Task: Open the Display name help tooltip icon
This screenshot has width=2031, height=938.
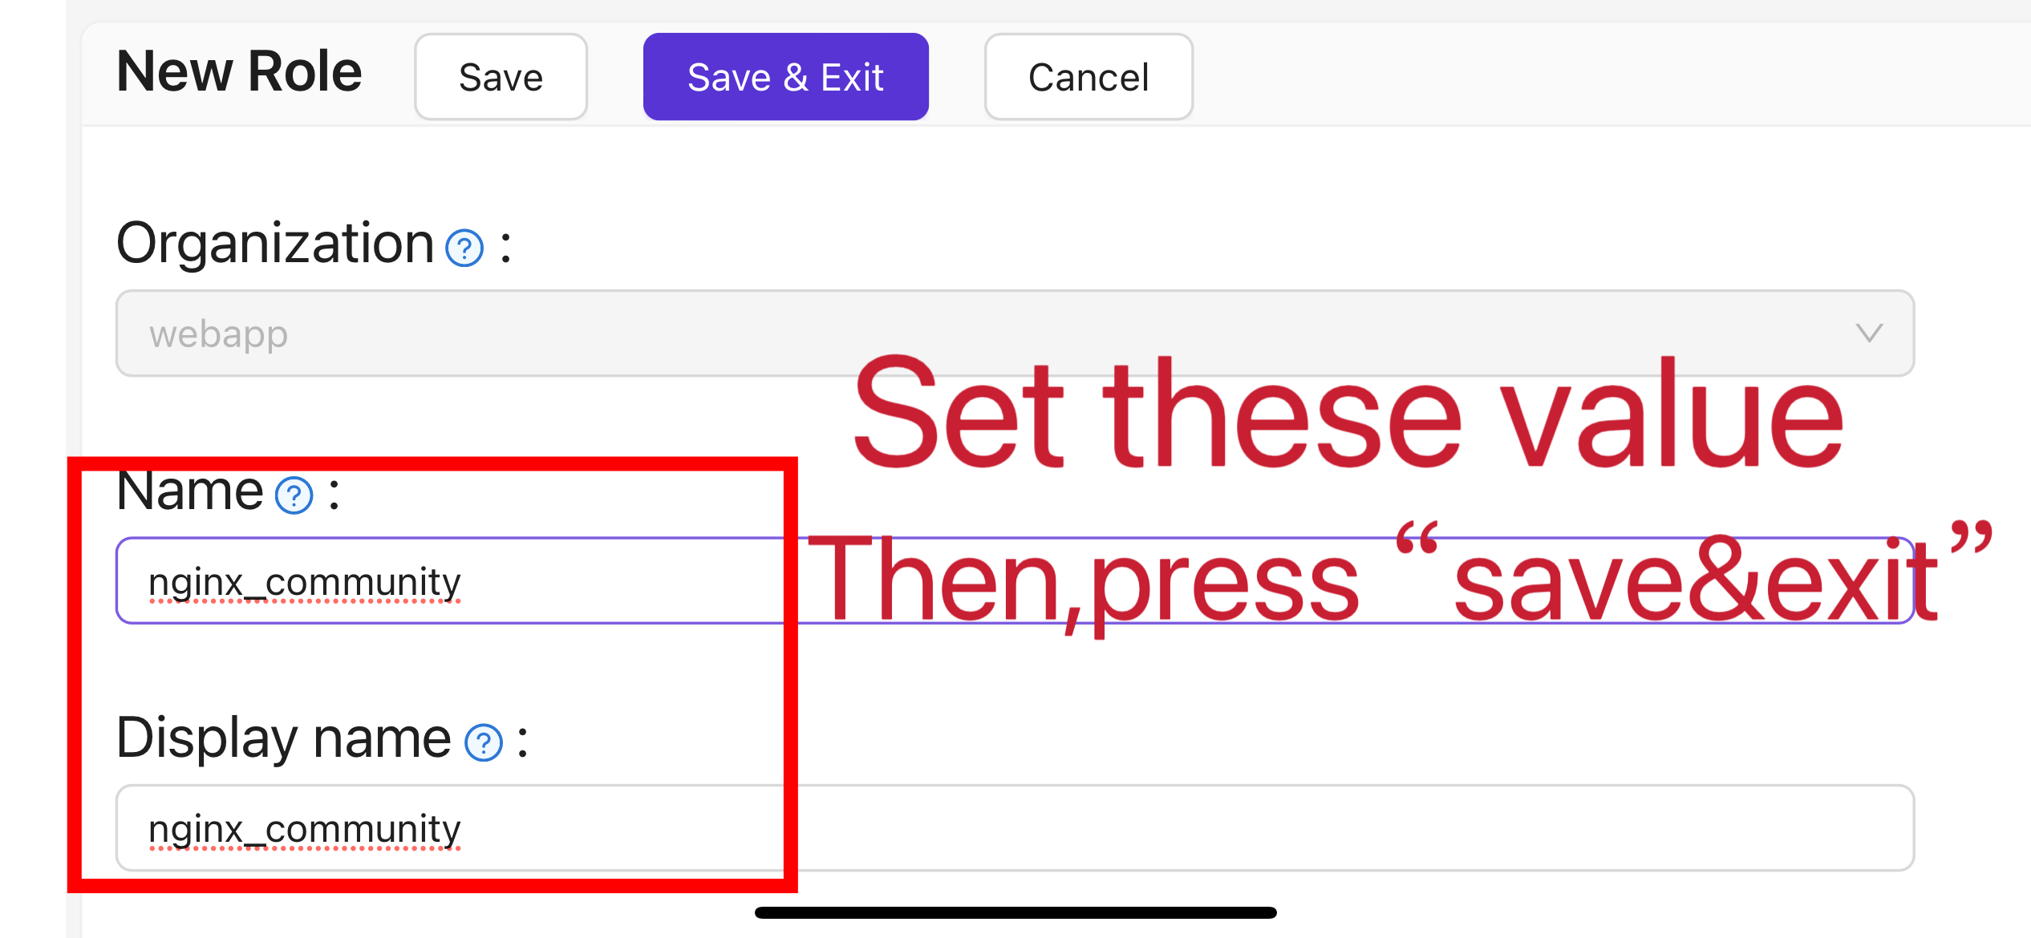Action: (484, 742)
